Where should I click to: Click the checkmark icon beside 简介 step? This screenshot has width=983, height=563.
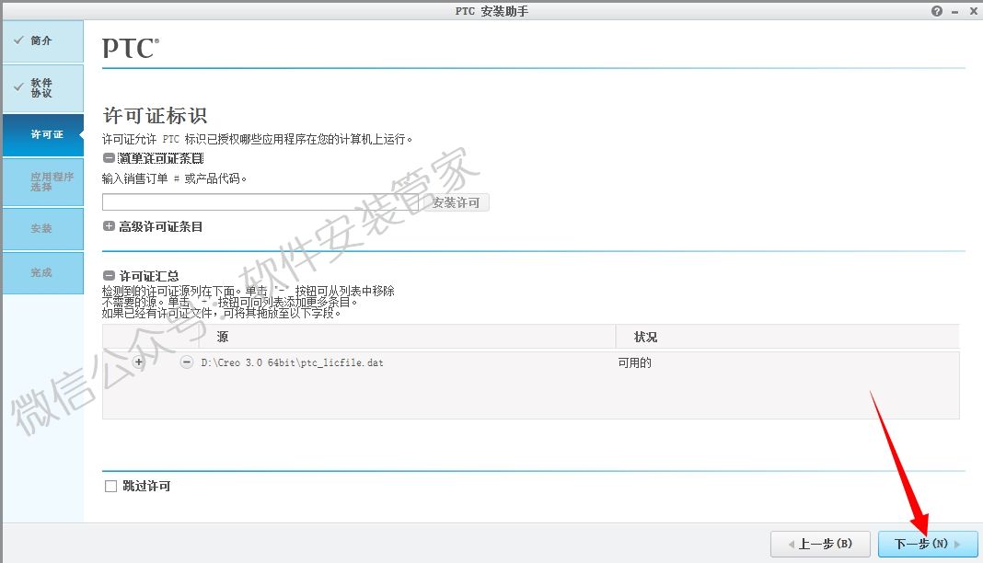click(20, 40)
